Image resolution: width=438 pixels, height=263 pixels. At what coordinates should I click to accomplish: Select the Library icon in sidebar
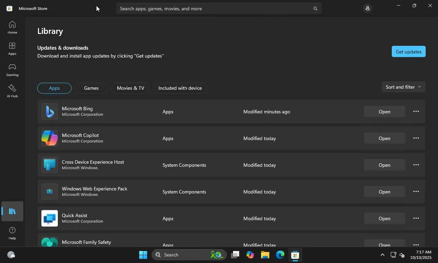(x=12, y=211)
